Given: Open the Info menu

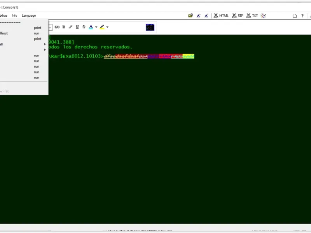Looking at the screenshot, I should pos(14,16).
